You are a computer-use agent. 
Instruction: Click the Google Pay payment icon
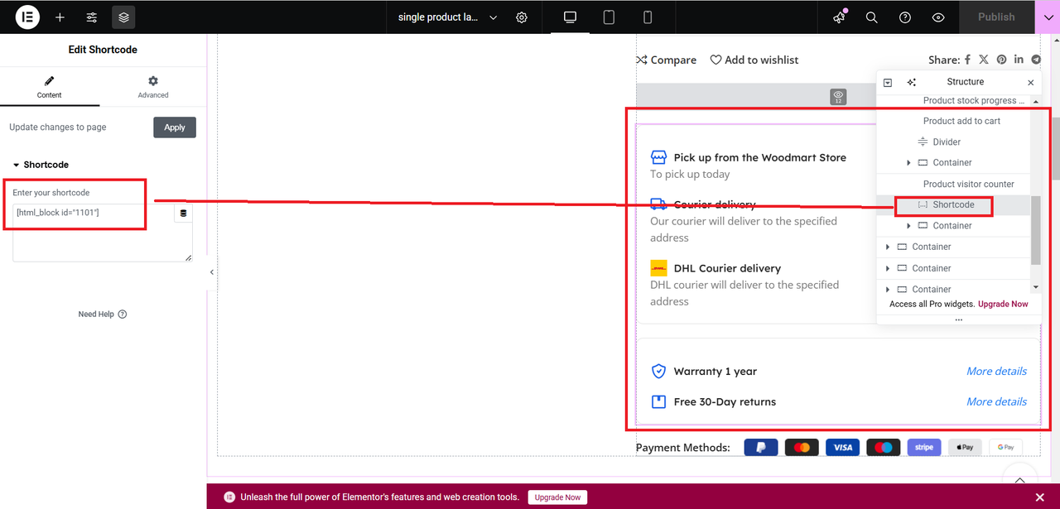click(x=1005, y=447)
